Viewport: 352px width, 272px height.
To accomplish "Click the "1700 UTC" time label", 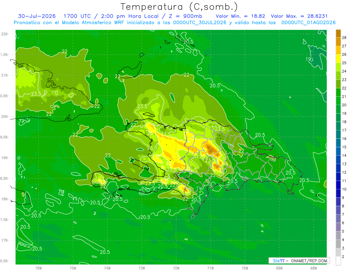I will point(77,16).
